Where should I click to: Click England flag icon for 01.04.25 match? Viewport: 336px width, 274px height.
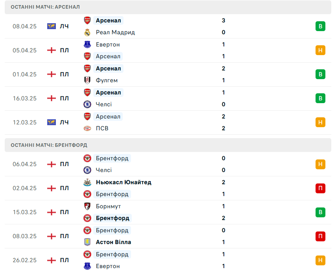pos(52,74)
